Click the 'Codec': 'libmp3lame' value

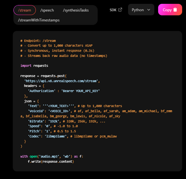coord(55,137)
